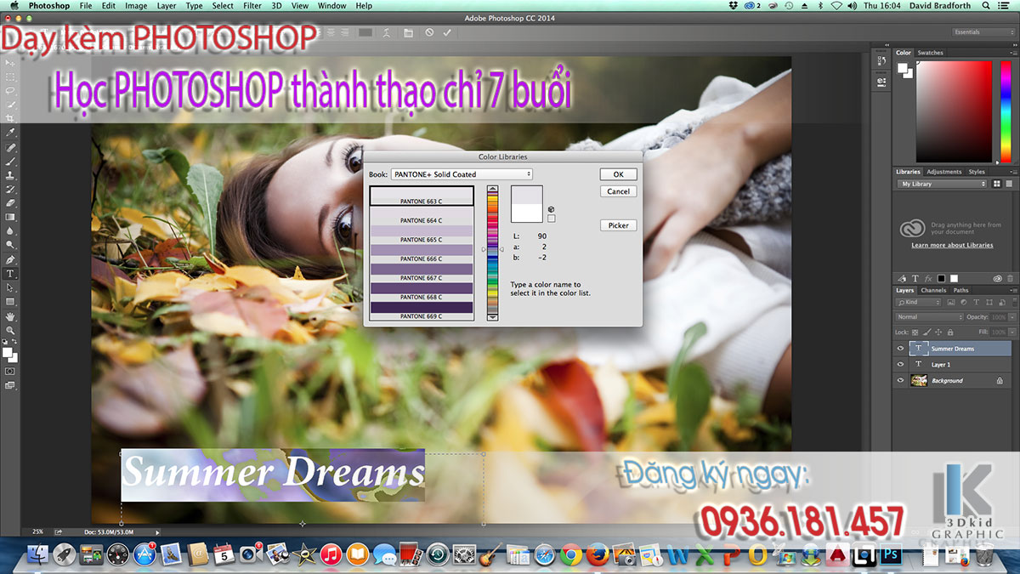Image resolution: width=1020 pixels, height=574 pixels.
Task: Open the Normal blend mode dropdown
Action: point(930,317)
